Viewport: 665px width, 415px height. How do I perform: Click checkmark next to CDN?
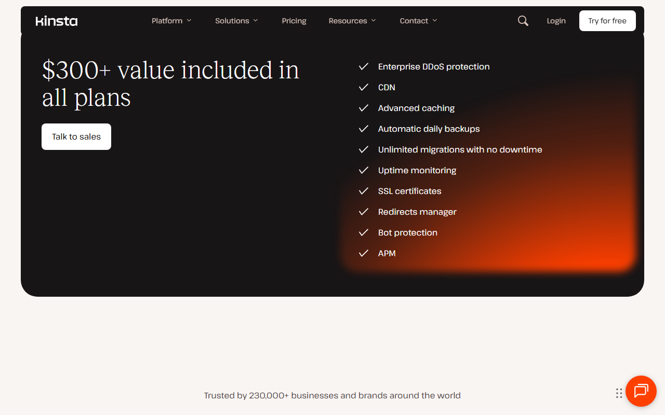pos(364,87)
